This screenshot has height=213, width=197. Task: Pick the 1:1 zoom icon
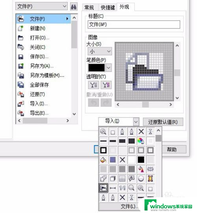122,188
